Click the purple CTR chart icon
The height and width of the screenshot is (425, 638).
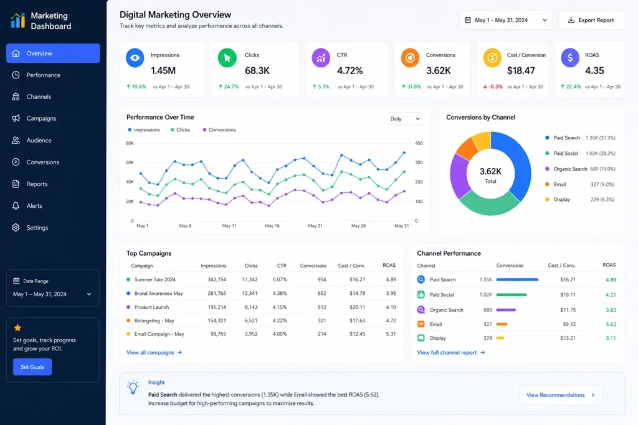point(321,58)
